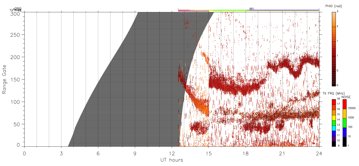Click the '100' tick on the Range Gate axis
This screenshot has height=166, width=359.
tap(15, 102)
